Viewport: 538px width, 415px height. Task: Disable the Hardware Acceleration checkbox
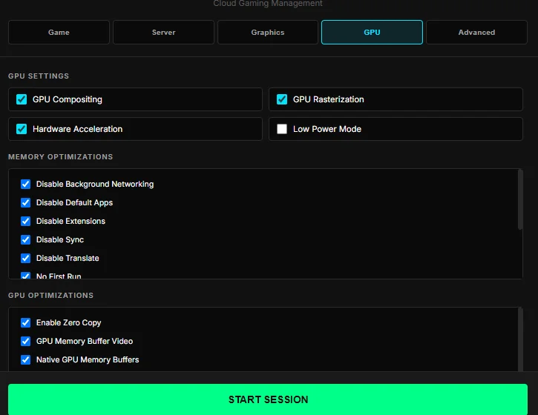click(22, 129)
